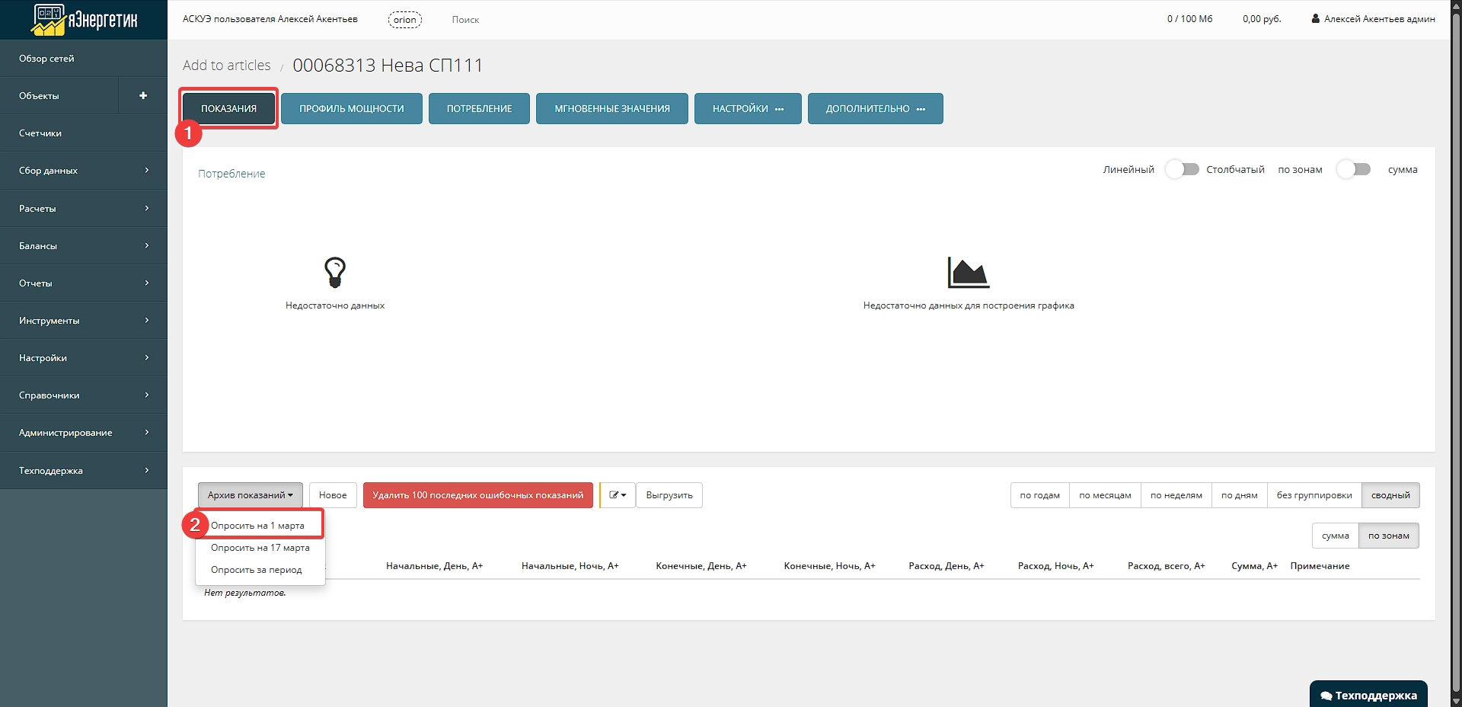Screen dimensions: 1462x707
Task: Open the Техподдержка chat widget
Action: 1368,695
